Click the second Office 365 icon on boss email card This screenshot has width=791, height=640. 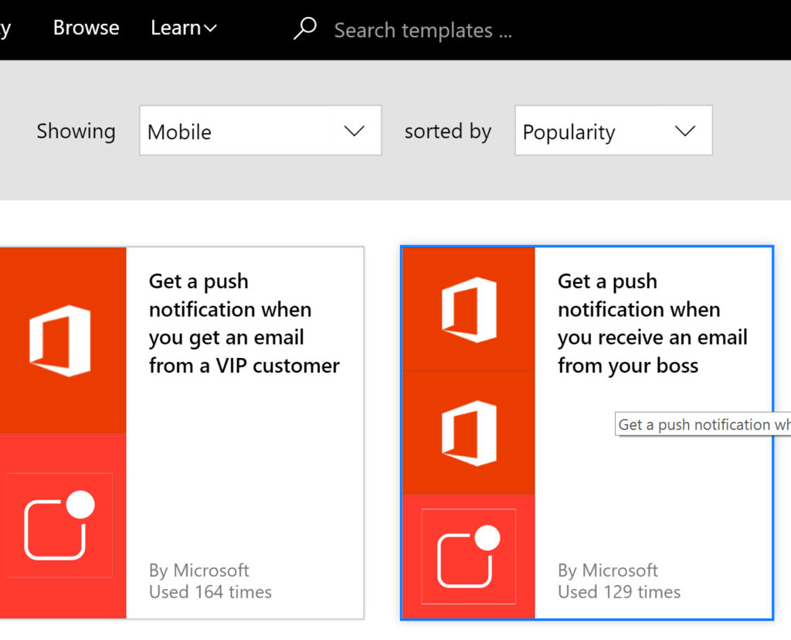click(469, 433)
